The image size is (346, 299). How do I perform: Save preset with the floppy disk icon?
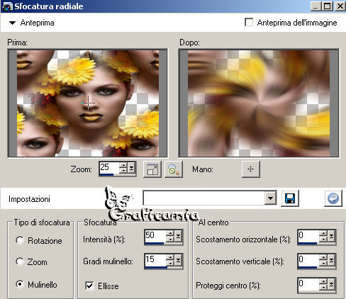point(290,198)
